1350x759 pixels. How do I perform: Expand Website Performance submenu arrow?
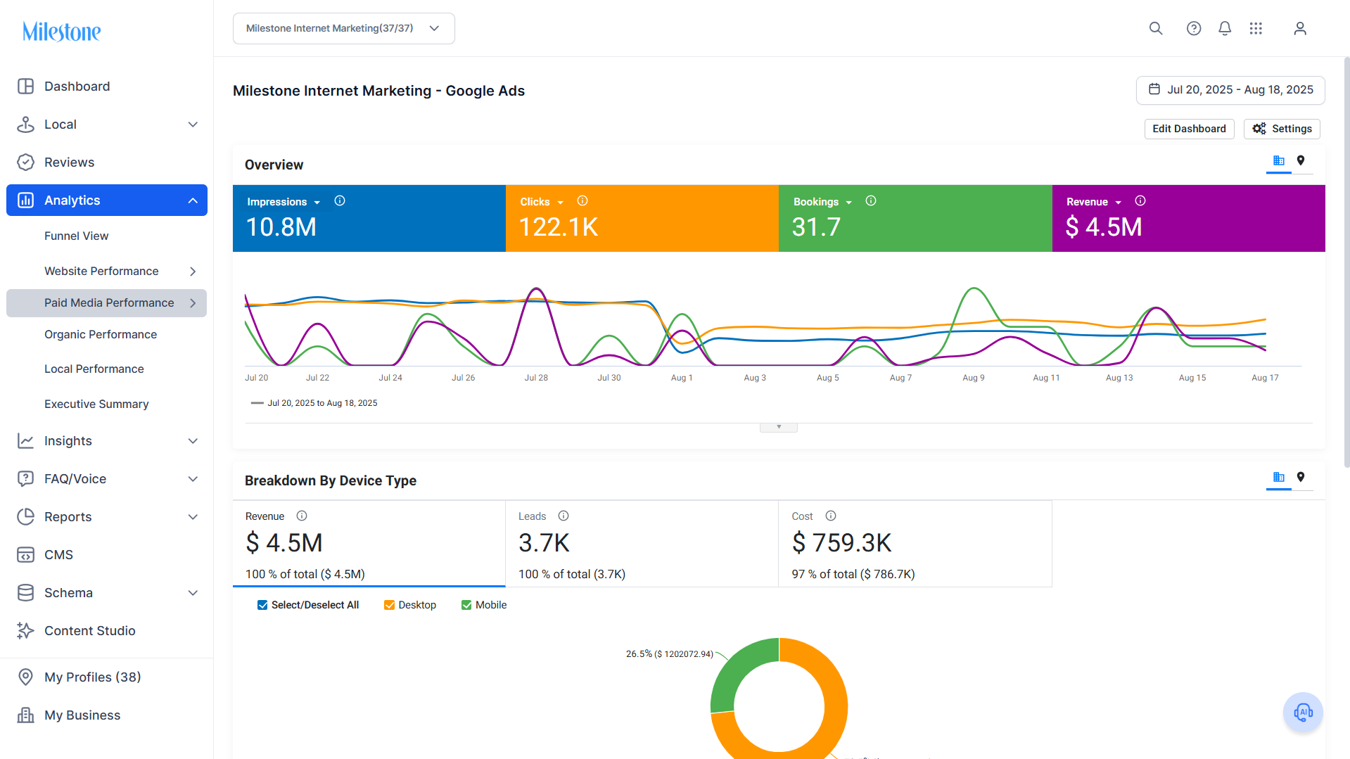(193, 272)
